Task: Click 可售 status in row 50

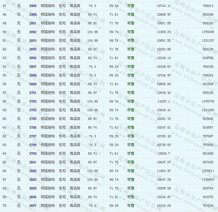Action: 131,32
